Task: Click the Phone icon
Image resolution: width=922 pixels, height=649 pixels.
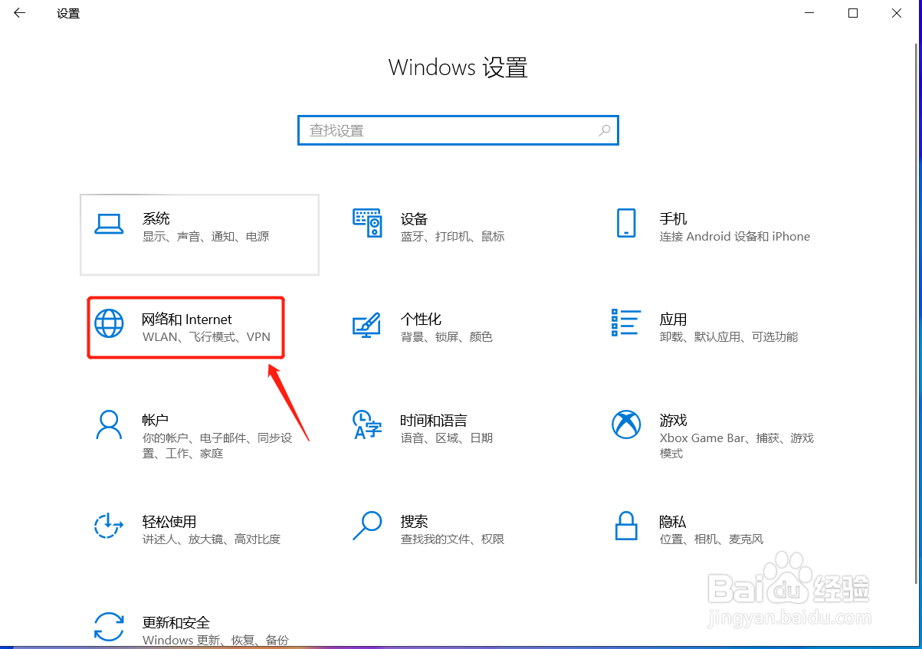Action: [x=626, y=223]
